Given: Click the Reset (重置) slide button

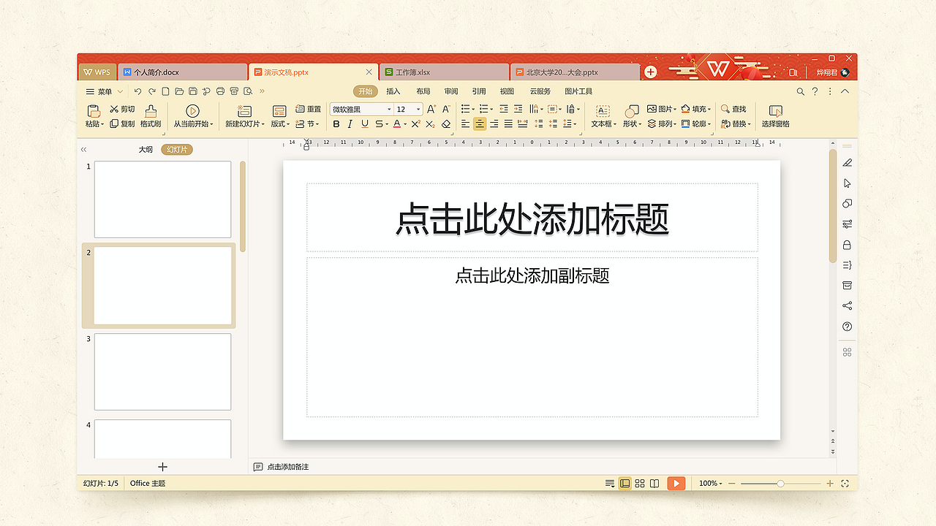Looking at the screenshot, I should coord(308,109).
